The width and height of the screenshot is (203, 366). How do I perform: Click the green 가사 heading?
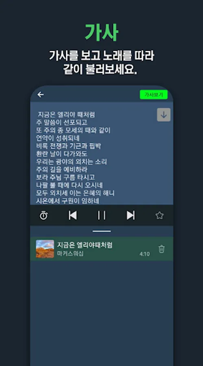point(102,33)
